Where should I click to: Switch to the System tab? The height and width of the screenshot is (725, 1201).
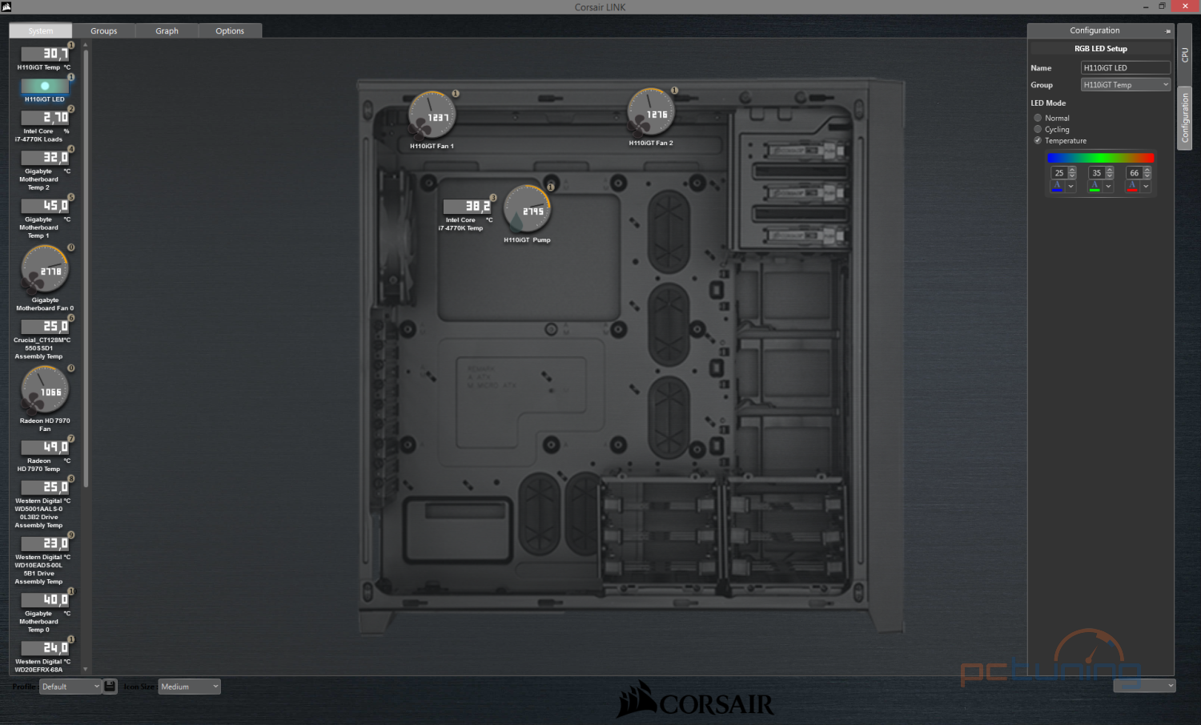[x=41, y=30]
